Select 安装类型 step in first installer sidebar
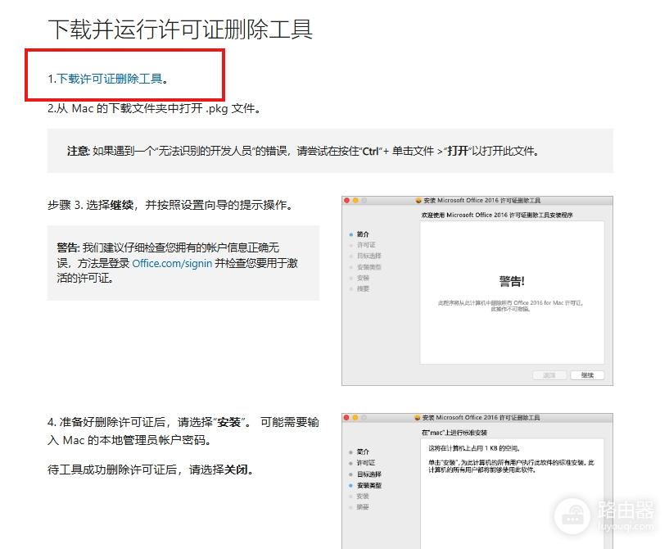The height and width of the screenshot is (549, 669). coord(369,267)
